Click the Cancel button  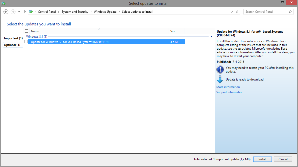283,159
